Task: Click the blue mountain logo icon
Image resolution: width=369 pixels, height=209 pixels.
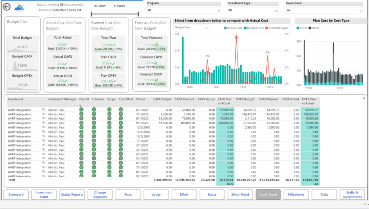Action: pos(19,7)
